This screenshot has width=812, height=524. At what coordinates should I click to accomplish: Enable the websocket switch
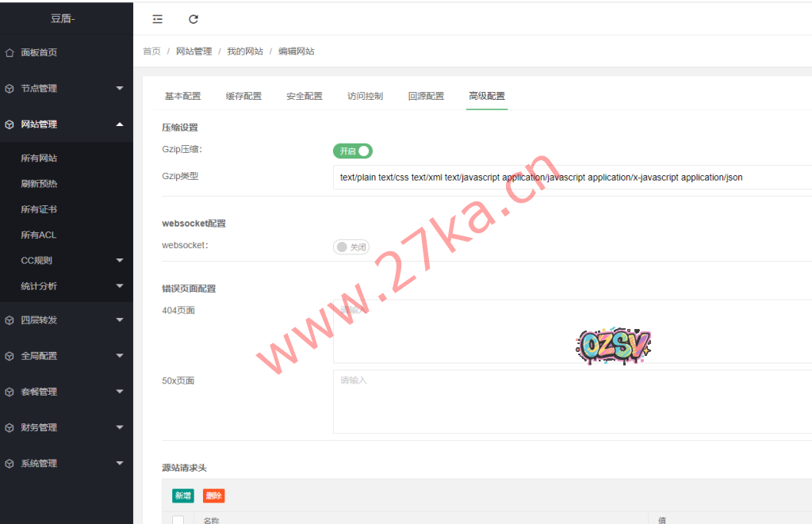click(351, 247)
